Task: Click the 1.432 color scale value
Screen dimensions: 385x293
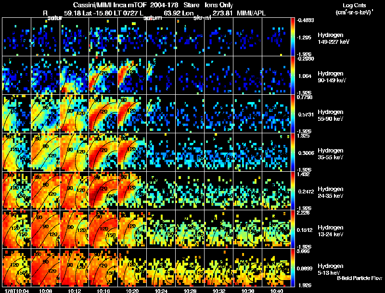Action: [x=303, y=174]
